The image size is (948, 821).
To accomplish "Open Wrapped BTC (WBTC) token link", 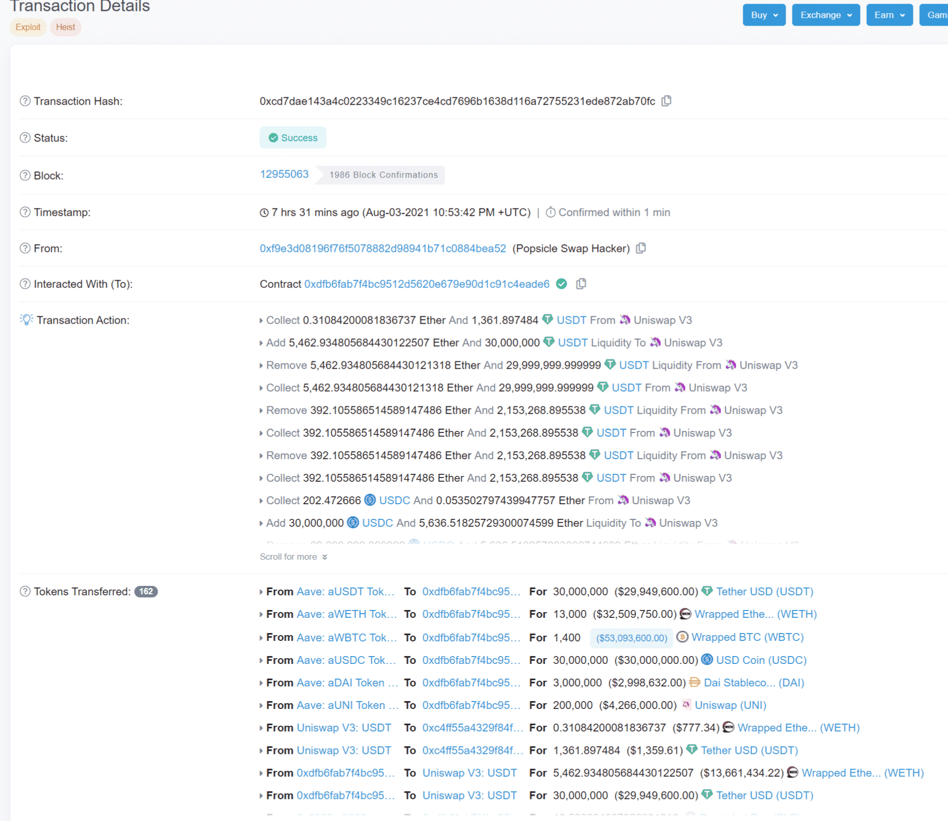I will pos(747,637).
